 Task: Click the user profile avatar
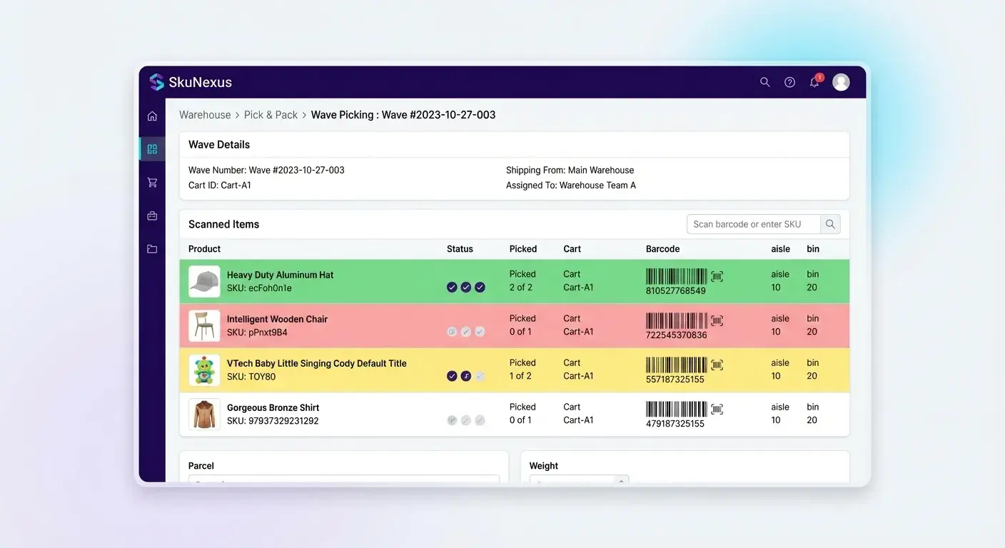[x=841, y=82]
